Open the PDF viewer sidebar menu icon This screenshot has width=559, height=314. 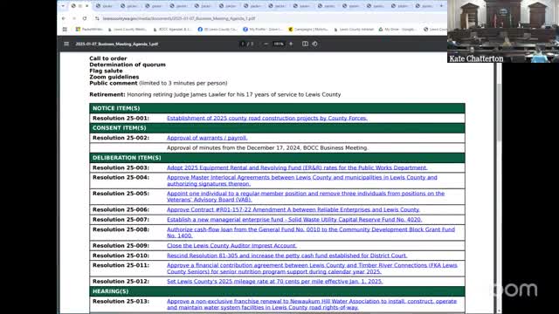pyautogui.click(x=66, y=44)
